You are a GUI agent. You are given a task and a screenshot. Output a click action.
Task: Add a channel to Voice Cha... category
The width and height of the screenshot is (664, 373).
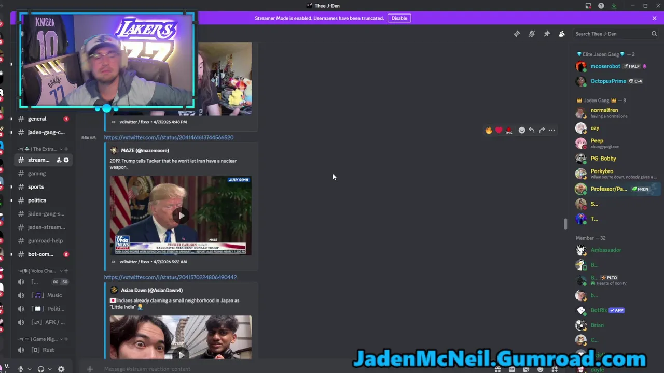tap(66, 271)
